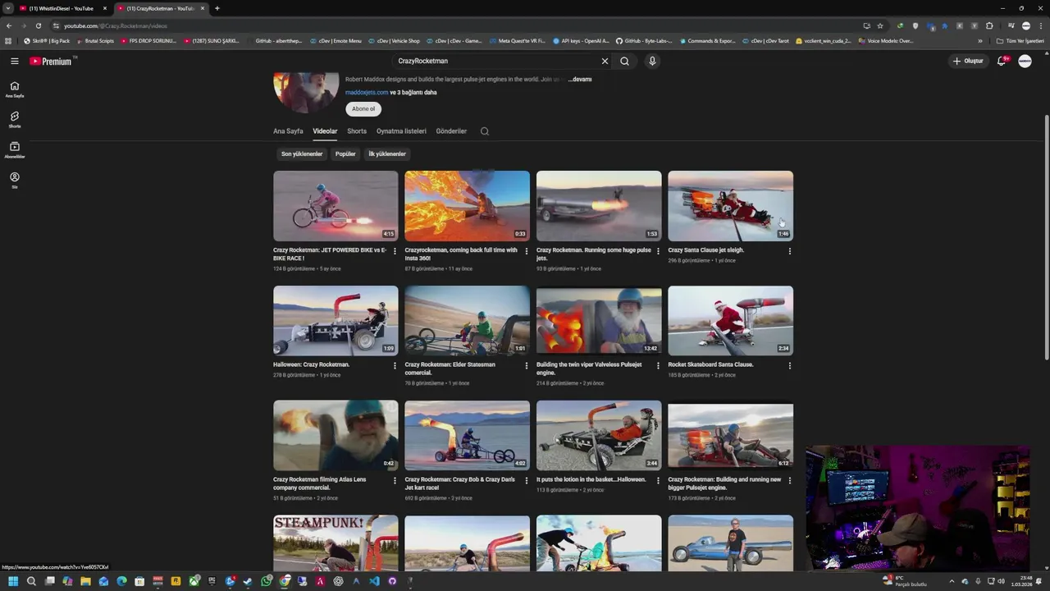
Task: Open the Oynatma listeleri tab
Action: (x=401, y=131)
